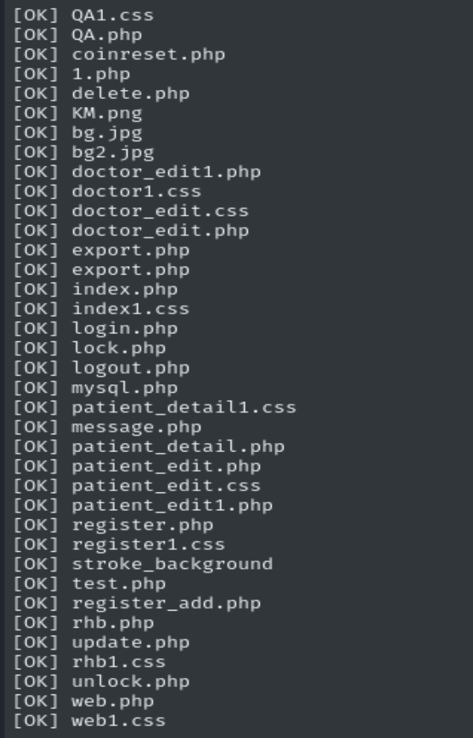This screenshot has width=473, height=738.
Task: Click the delete.php filename
Action: point(131,94)
